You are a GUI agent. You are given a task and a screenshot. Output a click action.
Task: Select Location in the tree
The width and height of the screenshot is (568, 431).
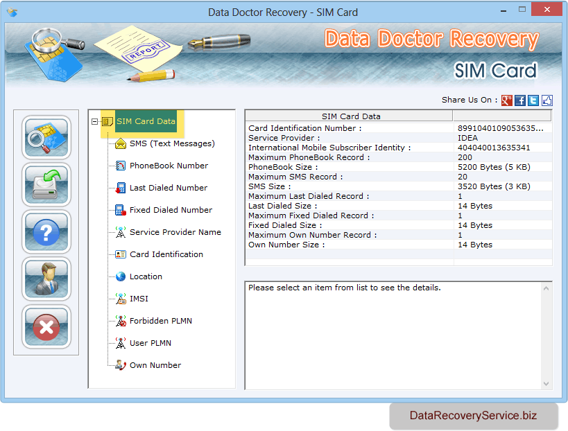pos(146,276)
